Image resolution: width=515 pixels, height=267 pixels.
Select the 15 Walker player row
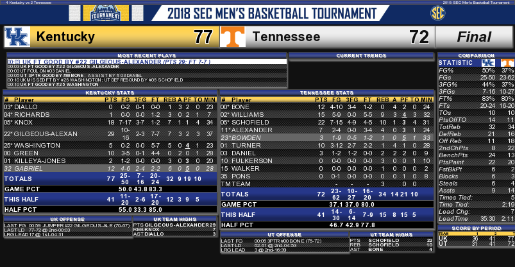(x=327, y=168)
